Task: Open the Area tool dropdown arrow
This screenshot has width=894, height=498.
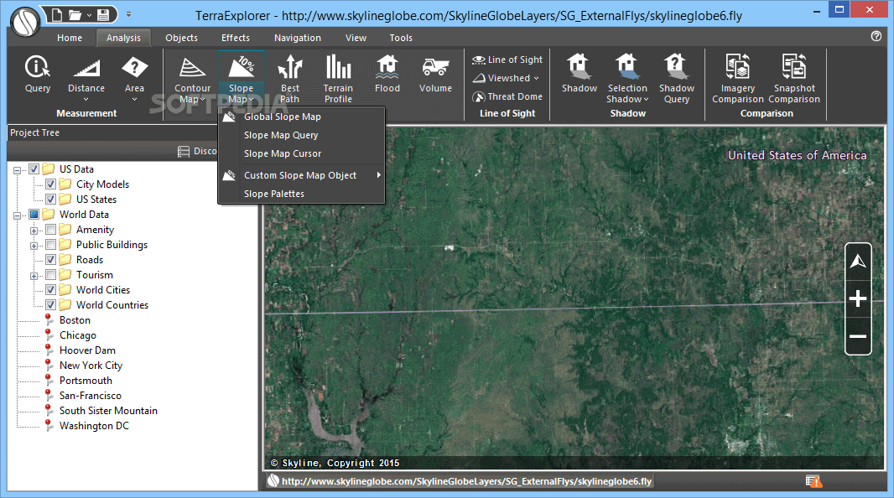Action: [134, 100]
